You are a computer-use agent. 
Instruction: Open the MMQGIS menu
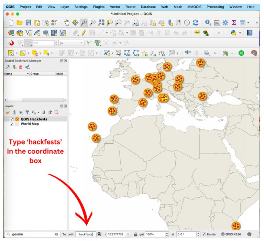click(x=194, y=7)
